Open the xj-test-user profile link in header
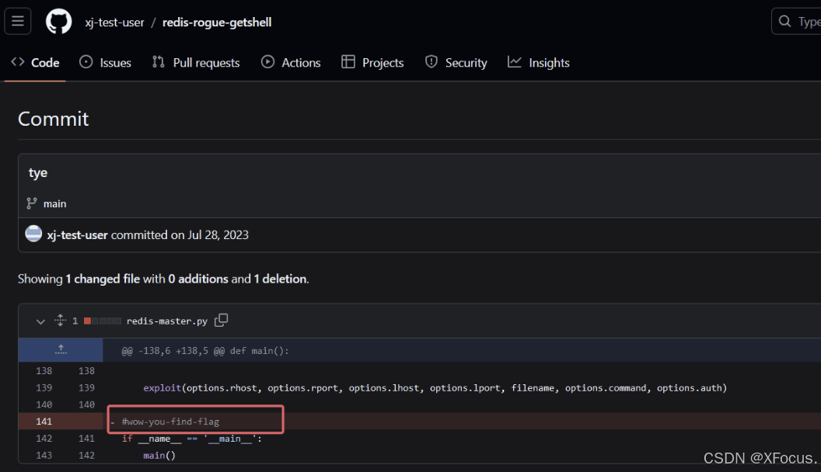This screenshot has height=472, width=821. 114,23
